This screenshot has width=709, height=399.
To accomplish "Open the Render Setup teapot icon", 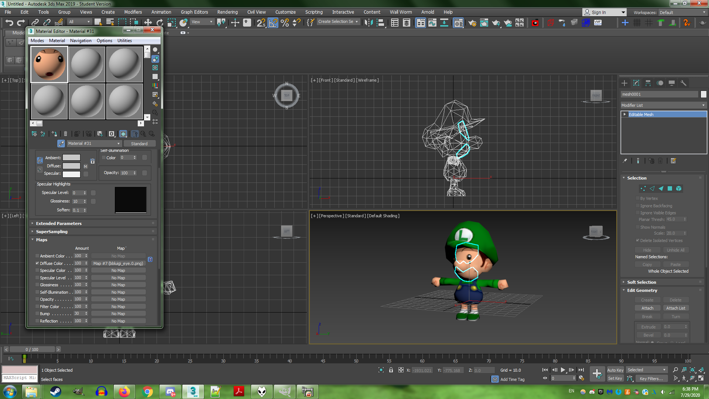I will click(x=472, y=23).
